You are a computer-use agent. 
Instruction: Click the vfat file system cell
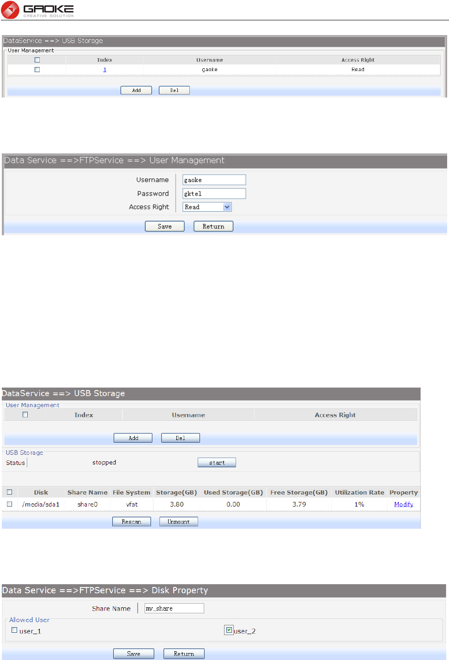(132, 504)
